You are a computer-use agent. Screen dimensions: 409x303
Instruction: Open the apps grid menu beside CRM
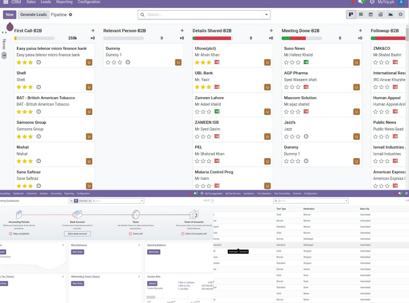point(6,2)
